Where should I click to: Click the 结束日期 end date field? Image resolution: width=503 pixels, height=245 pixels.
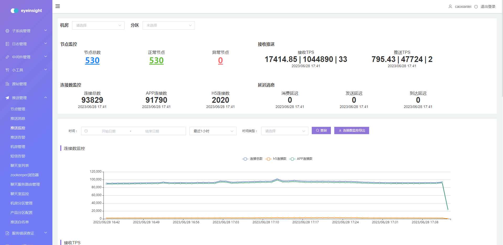coord(152,131)
